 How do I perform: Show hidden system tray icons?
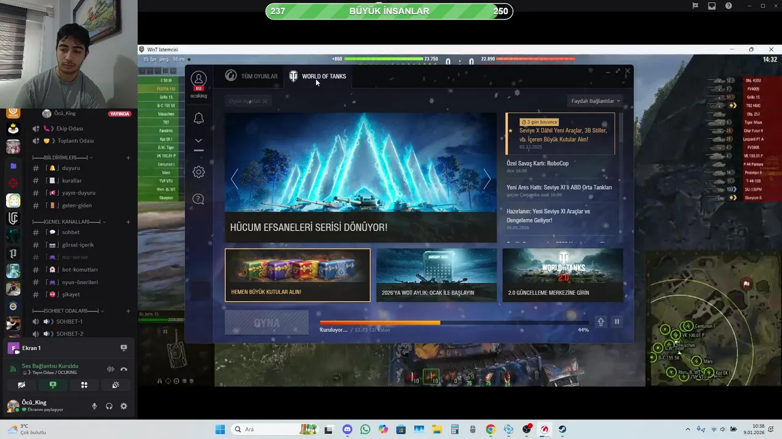687,429
